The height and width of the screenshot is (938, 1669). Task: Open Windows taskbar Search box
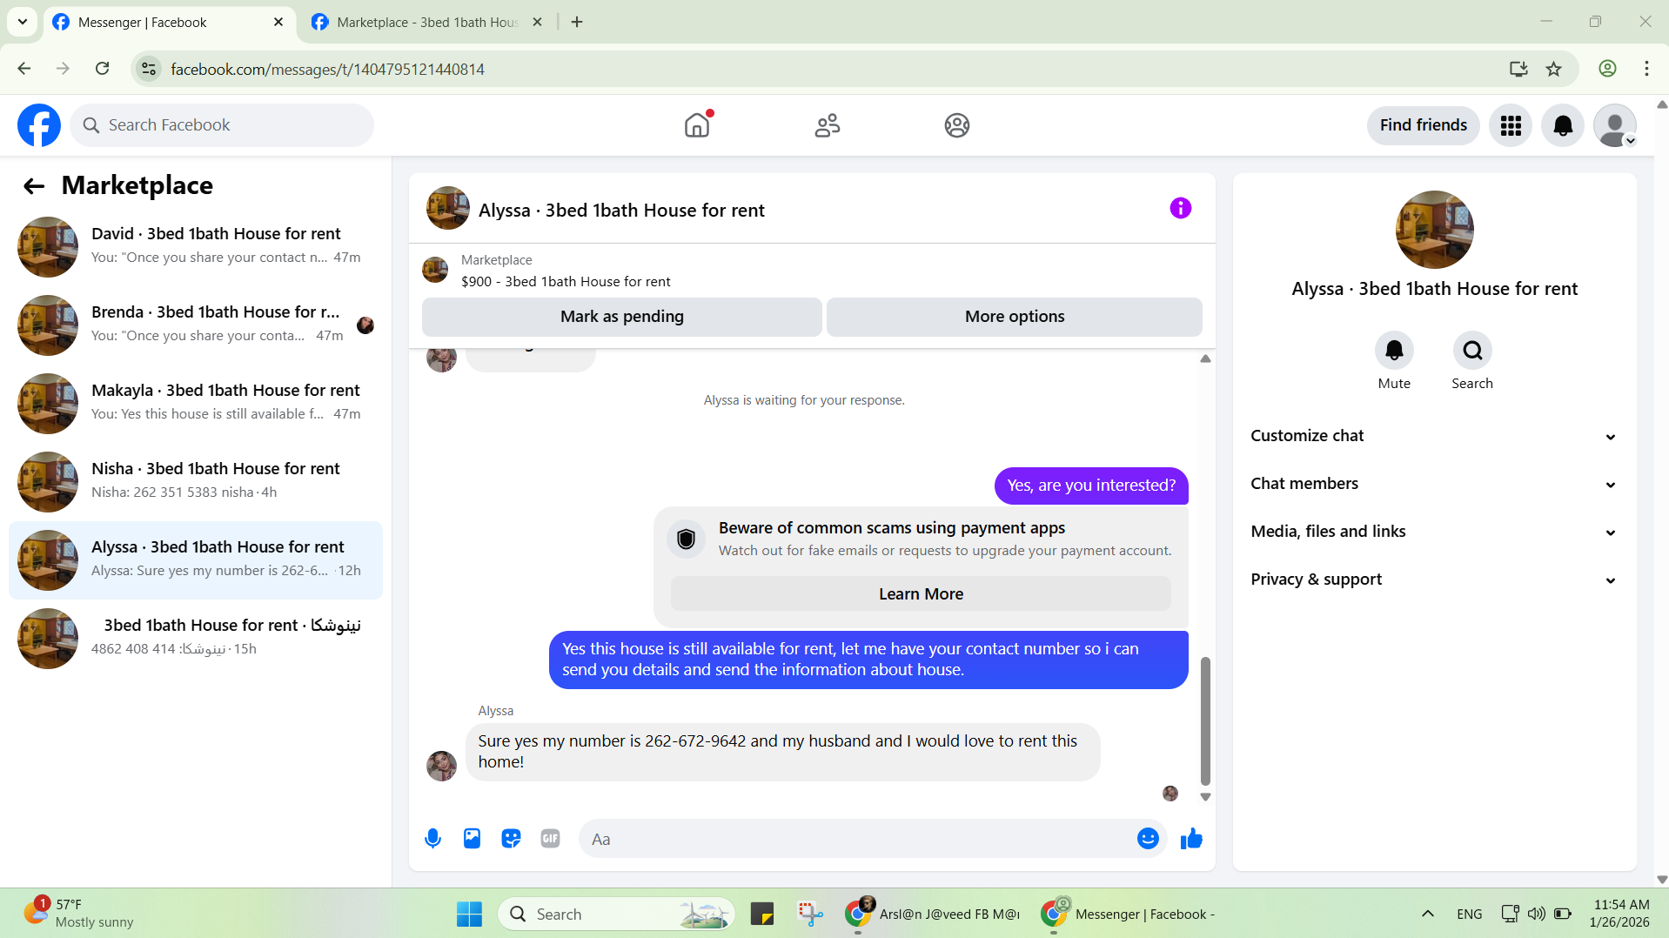pos(616,914)
